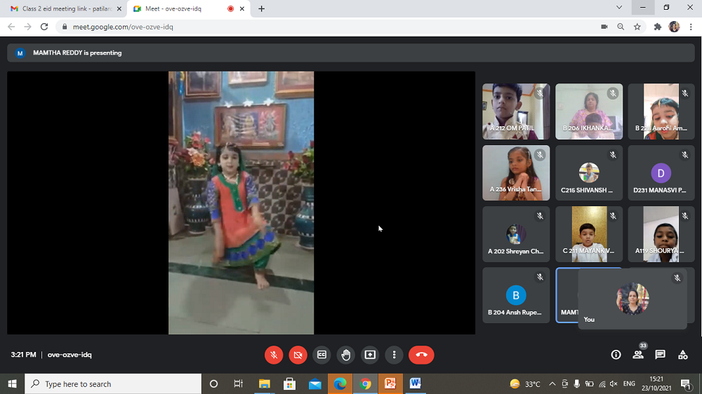702x394 pixels.
Task: Open the Activities panel icon
Action: pyautogui.click(x=682, y=355)
